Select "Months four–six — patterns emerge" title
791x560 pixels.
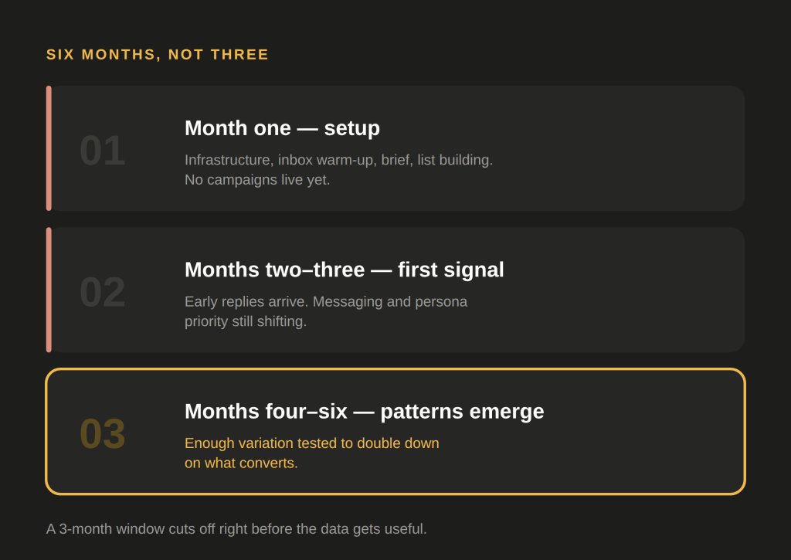365,412
